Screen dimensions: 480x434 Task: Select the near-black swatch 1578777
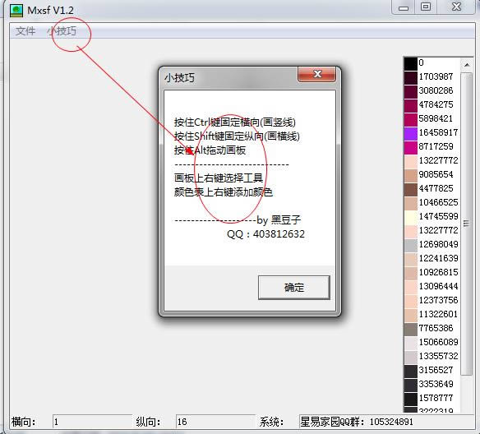coord(410,399)
